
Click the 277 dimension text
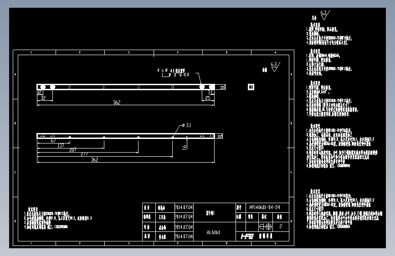tap(84, 154)
